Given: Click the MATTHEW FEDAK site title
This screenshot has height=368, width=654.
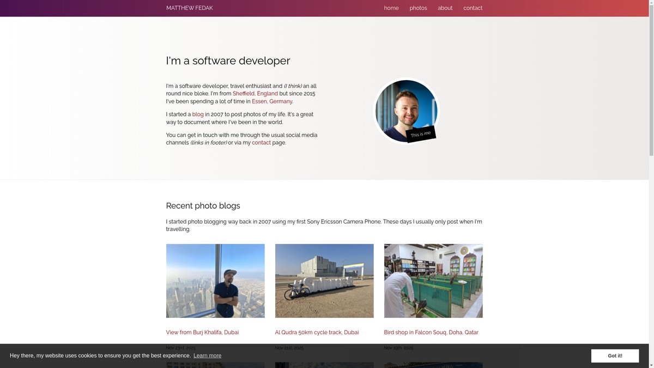Looking at the screenshot, I should (189, 8).
